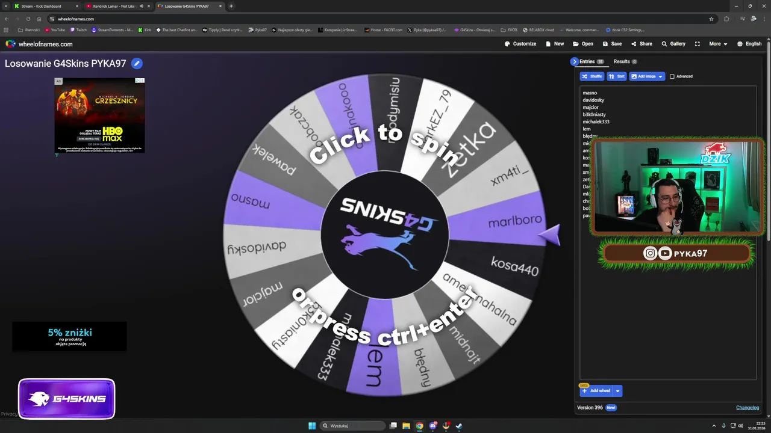Image resolution: width=771 pixels, height=433 pixels.
Task: Switch to the Entries tab
Action: pyautogui.click(x=592, y=61)
